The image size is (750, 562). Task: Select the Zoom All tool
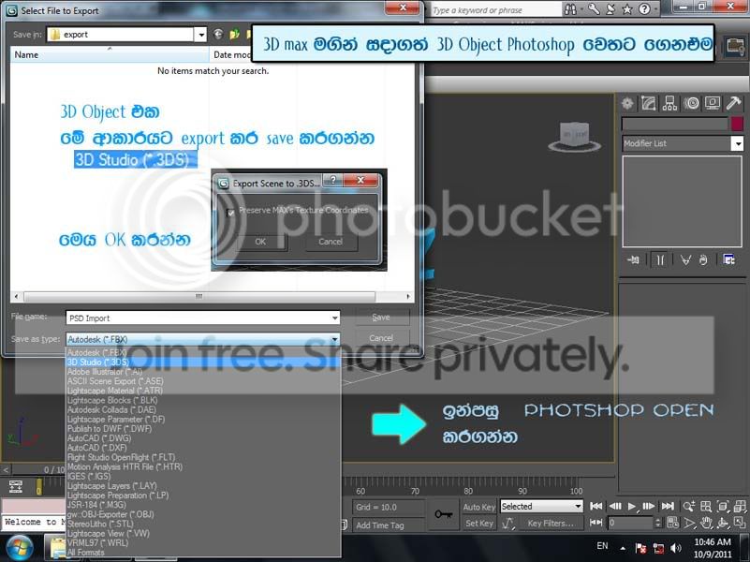click(x=706, y=506)
